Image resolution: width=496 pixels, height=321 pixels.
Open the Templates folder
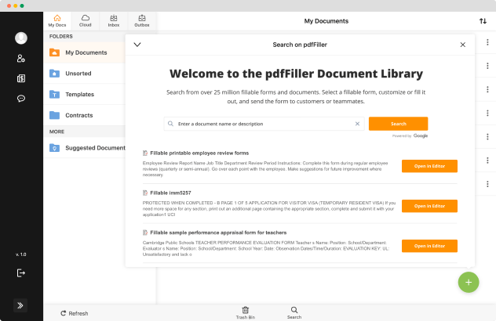84,94
